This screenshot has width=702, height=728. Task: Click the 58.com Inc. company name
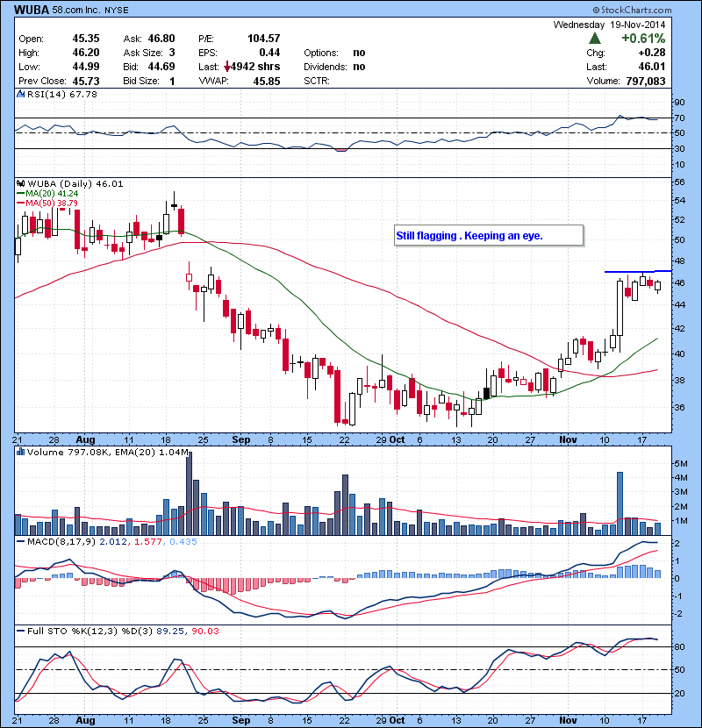coord(76,10)
